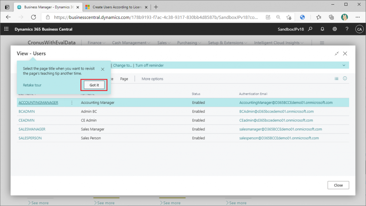Show More options in action bar
The image size is (366, 206).
coord(152,79)
